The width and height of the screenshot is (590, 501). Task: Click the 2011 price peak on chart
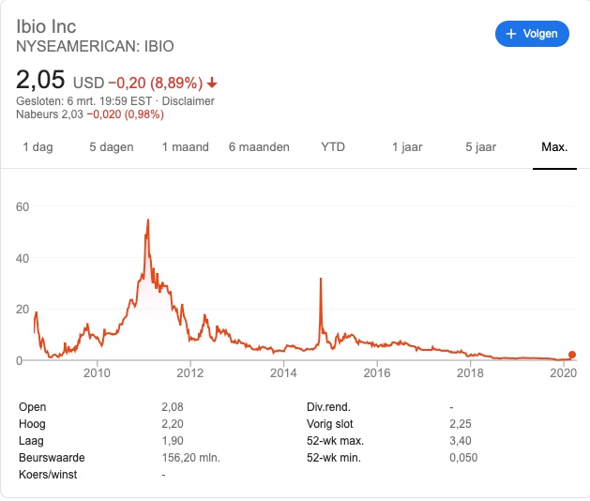pyautogui.click(x=148, y=220)
